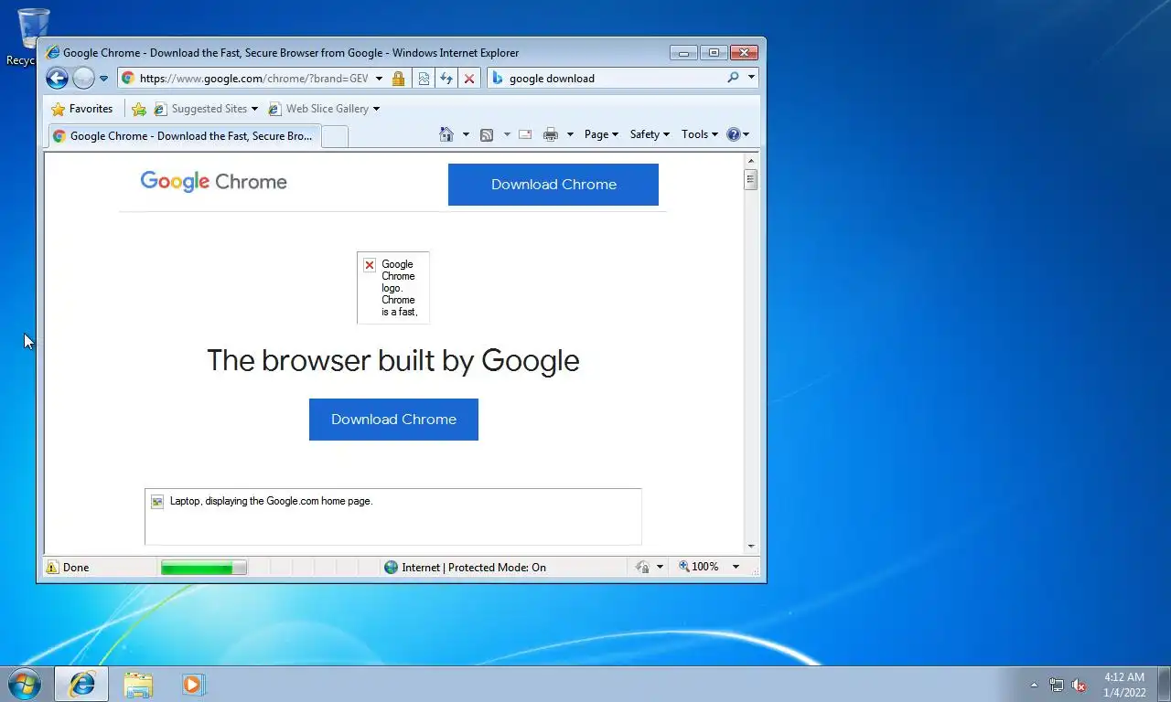Show hidden system tray icons
This screenshot has width=1171, height=702.
[x=1035, y=685]
